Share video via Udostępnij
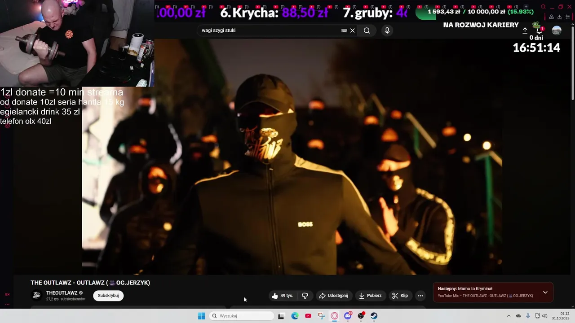The image size is (575, 323). point(333,296)
